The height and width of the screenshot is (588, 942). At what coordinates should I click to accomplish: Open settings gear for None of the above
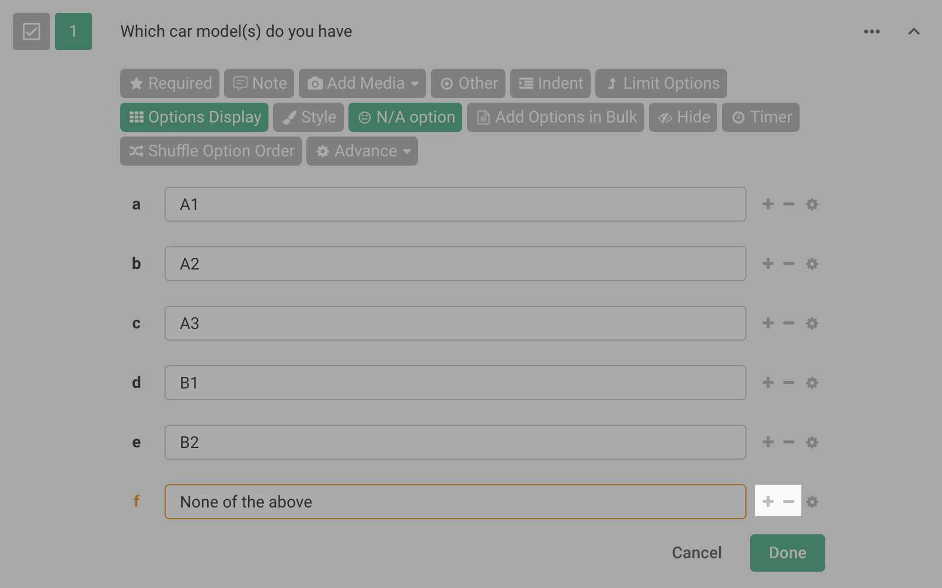coord(812,502)
